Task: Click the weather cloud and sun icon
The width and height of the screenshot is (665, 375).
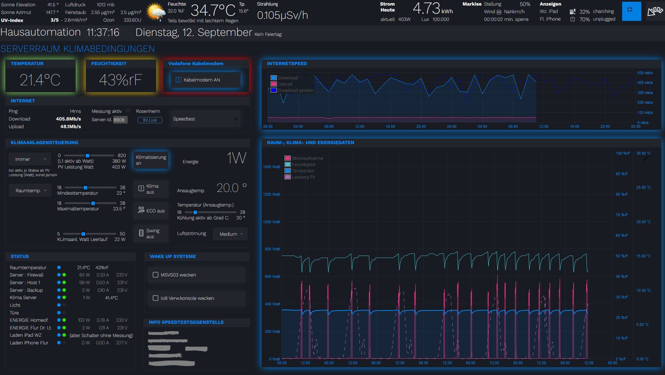Action: (156, 12)
